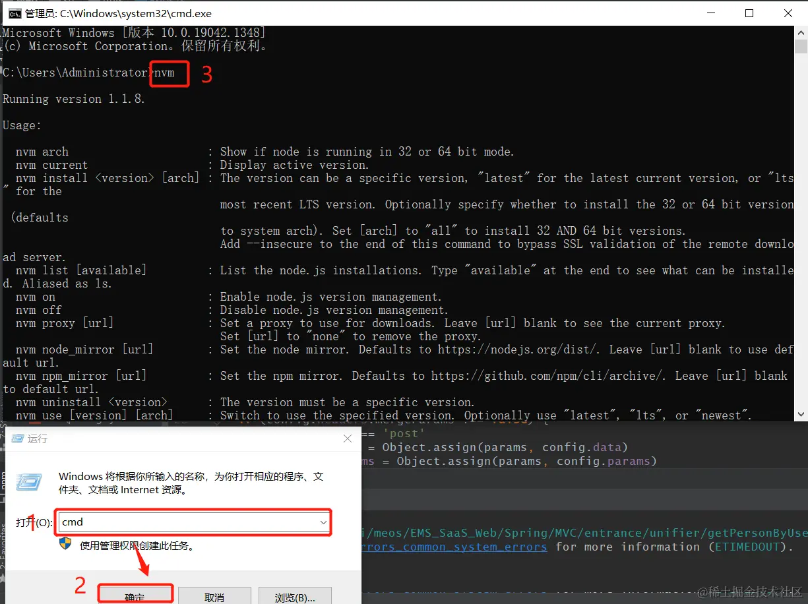Click 'nvm list [available]' text
Screen dimensions: 808x604
click(x=81, y=270)
